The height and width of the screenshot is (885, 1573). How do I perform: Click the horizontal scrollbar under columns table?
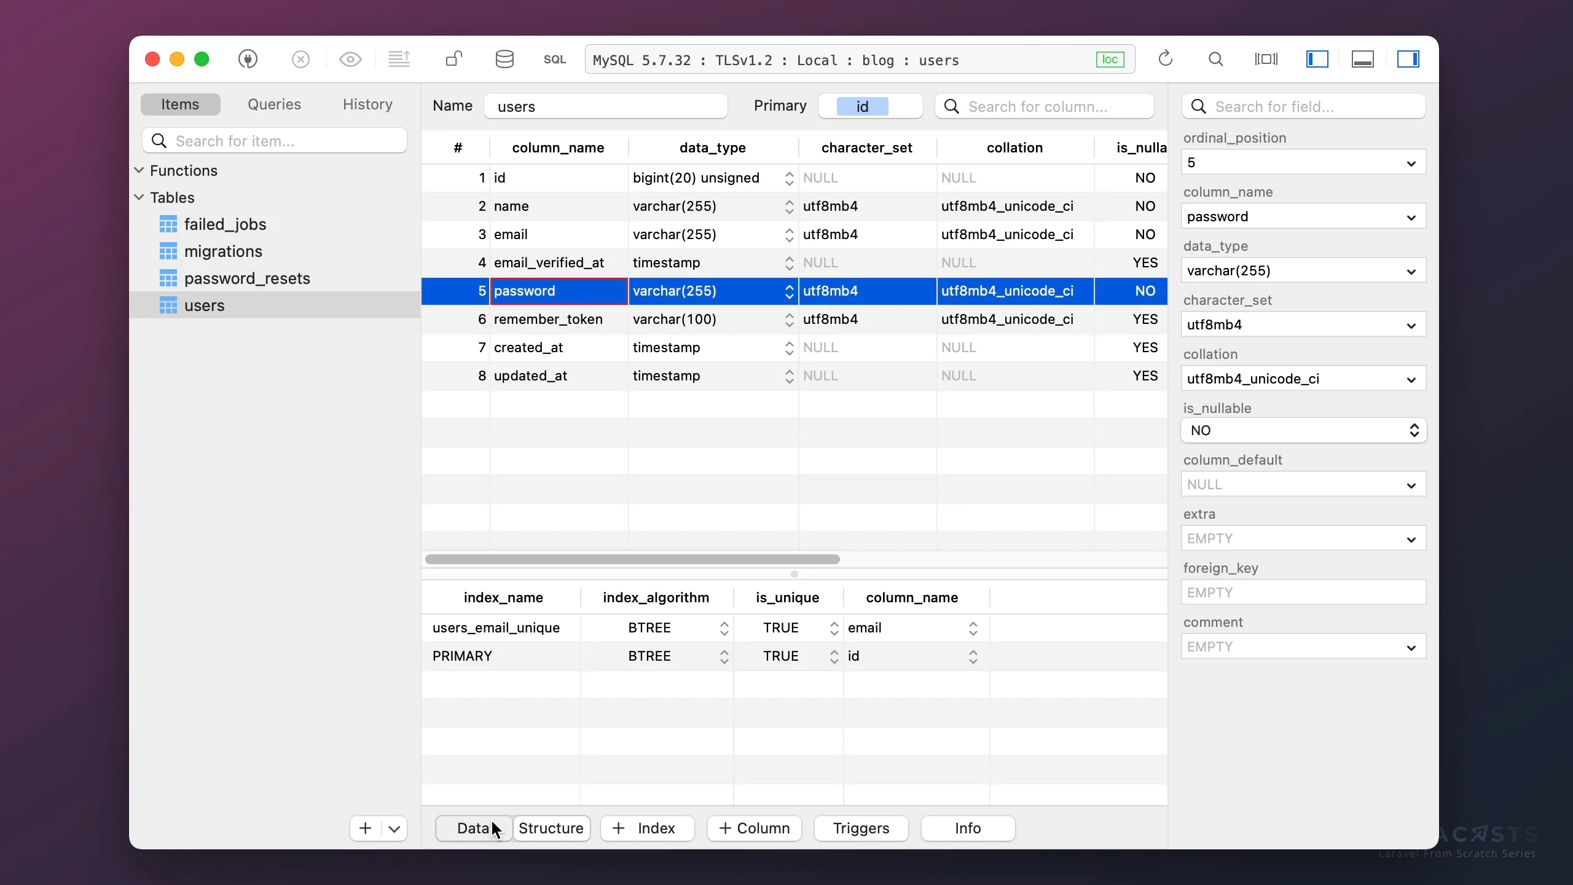(x=632, y=559)
